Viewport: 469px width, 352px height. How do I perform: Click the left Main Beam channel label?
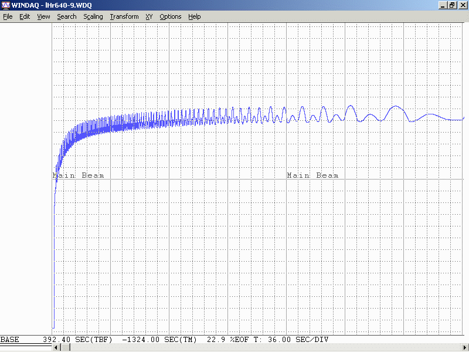coord(79,175)
